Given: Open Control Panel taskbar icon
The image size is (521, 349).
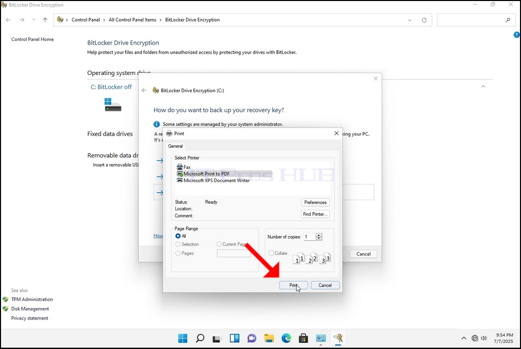Looking at the screenshot, I should click(321, 338).
